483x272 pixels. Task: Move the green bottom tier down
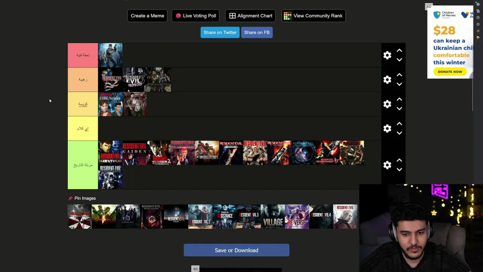pyautogui.click(x=399, y=170)
